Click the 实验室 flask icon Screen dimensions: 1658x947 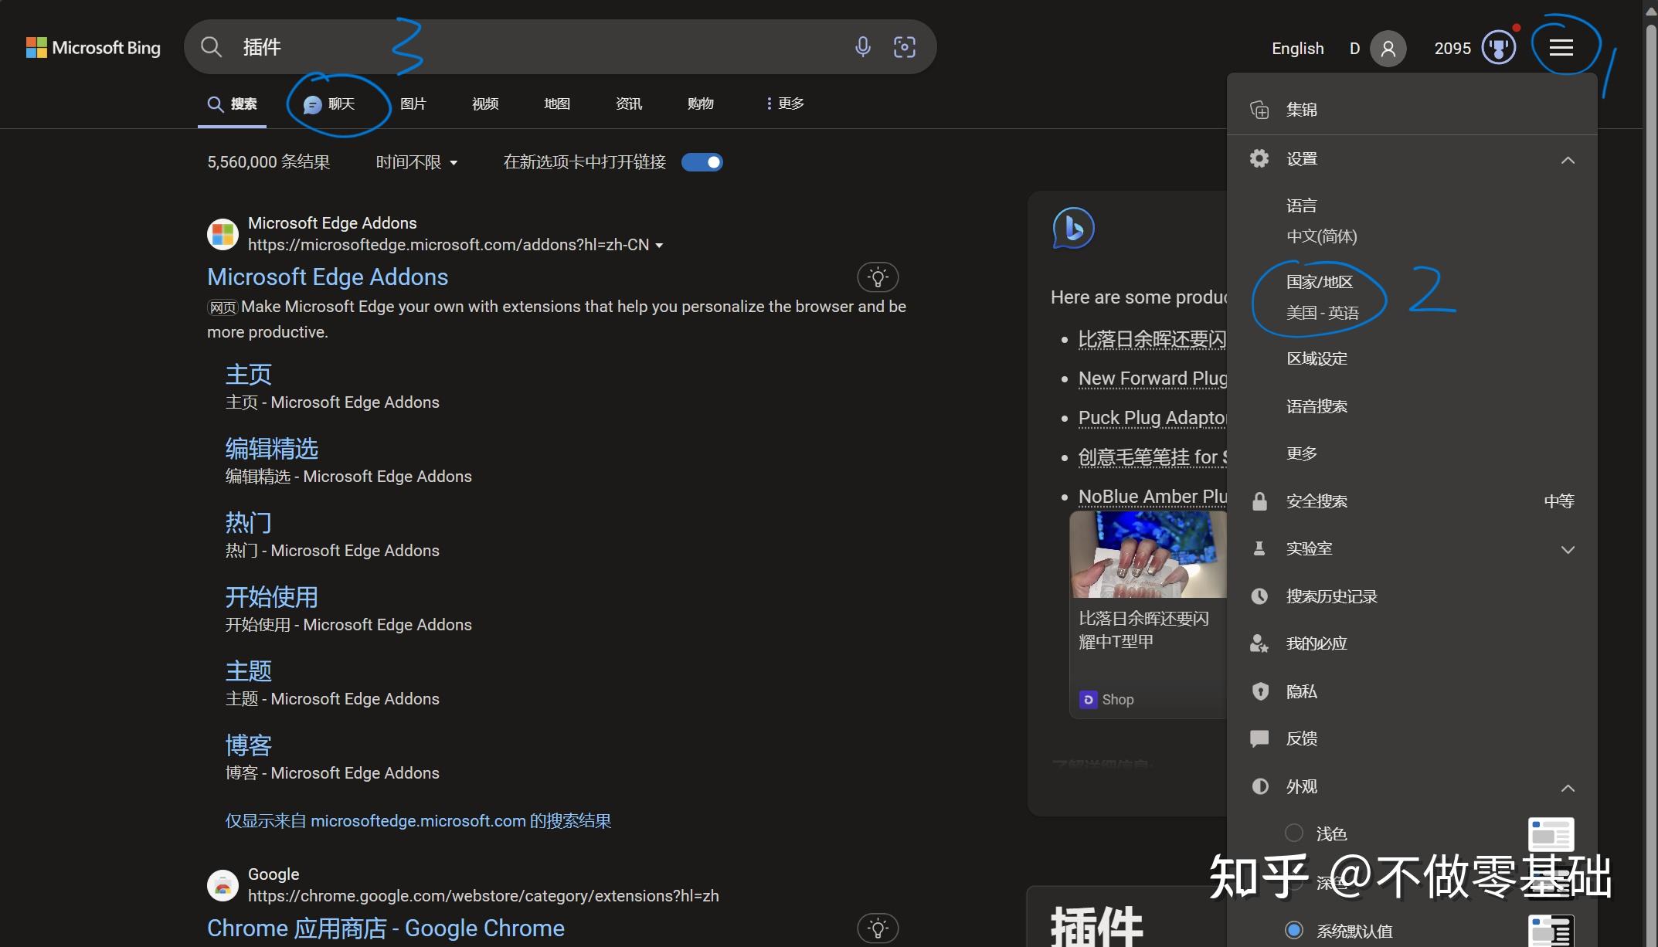pos(1259,548)
